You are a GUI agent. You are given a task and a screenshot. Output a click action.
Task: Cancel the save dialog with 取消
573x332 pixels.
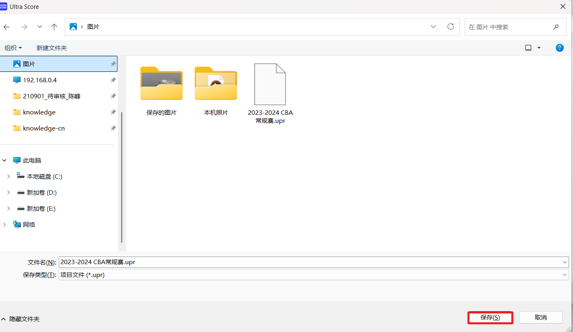[x=540, y=317]
